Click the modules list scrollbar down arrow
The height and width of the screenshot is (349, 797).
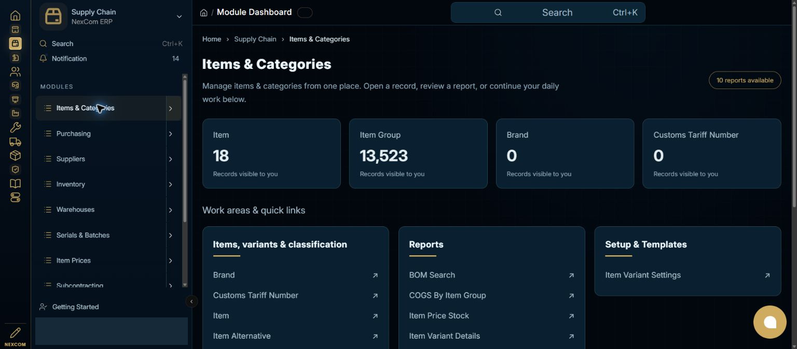pos(185,285)
